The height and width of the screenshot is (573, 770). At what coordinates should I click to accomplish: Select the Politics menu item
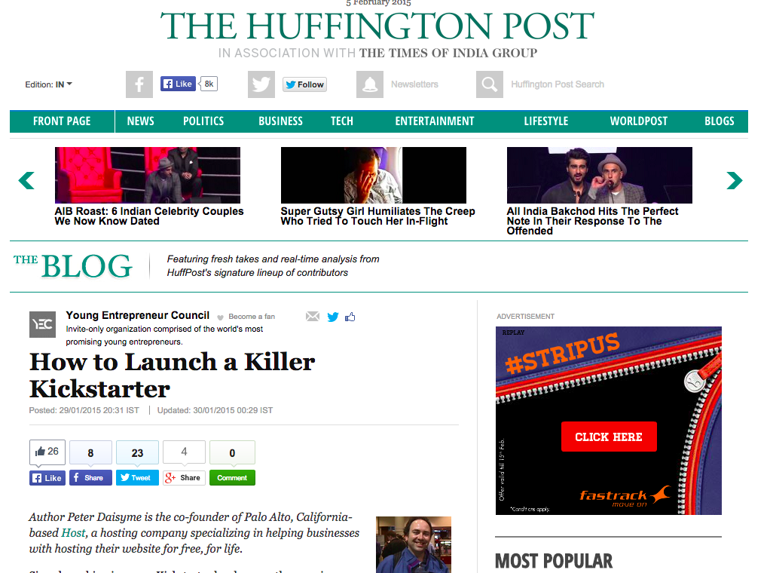coord(203,121)
